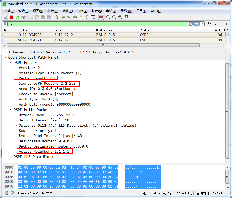Click the filter bookmark icon

click(x=5, y=24)
